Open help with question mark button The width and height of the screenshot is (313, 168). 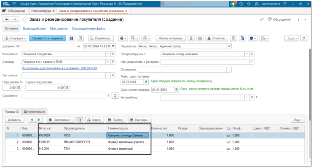(304, 38)
